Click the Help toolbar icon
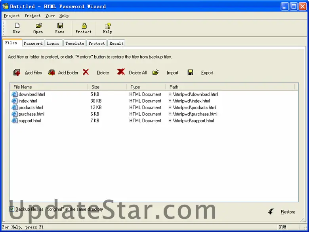Image resolution: width=309 pixels, height=232 pixels. 108,26
